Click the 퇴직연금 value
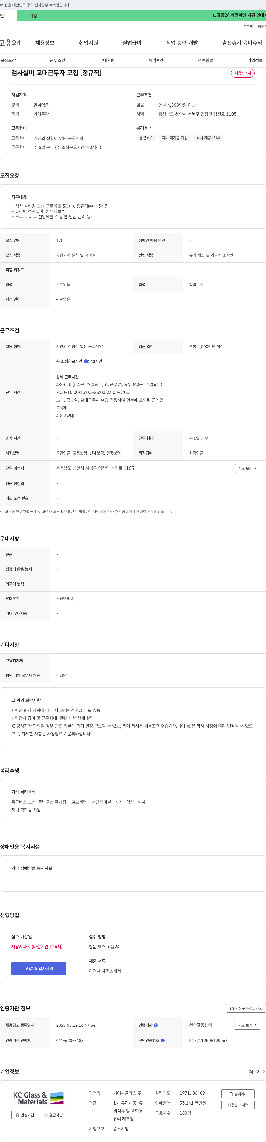 coord(196,453)
